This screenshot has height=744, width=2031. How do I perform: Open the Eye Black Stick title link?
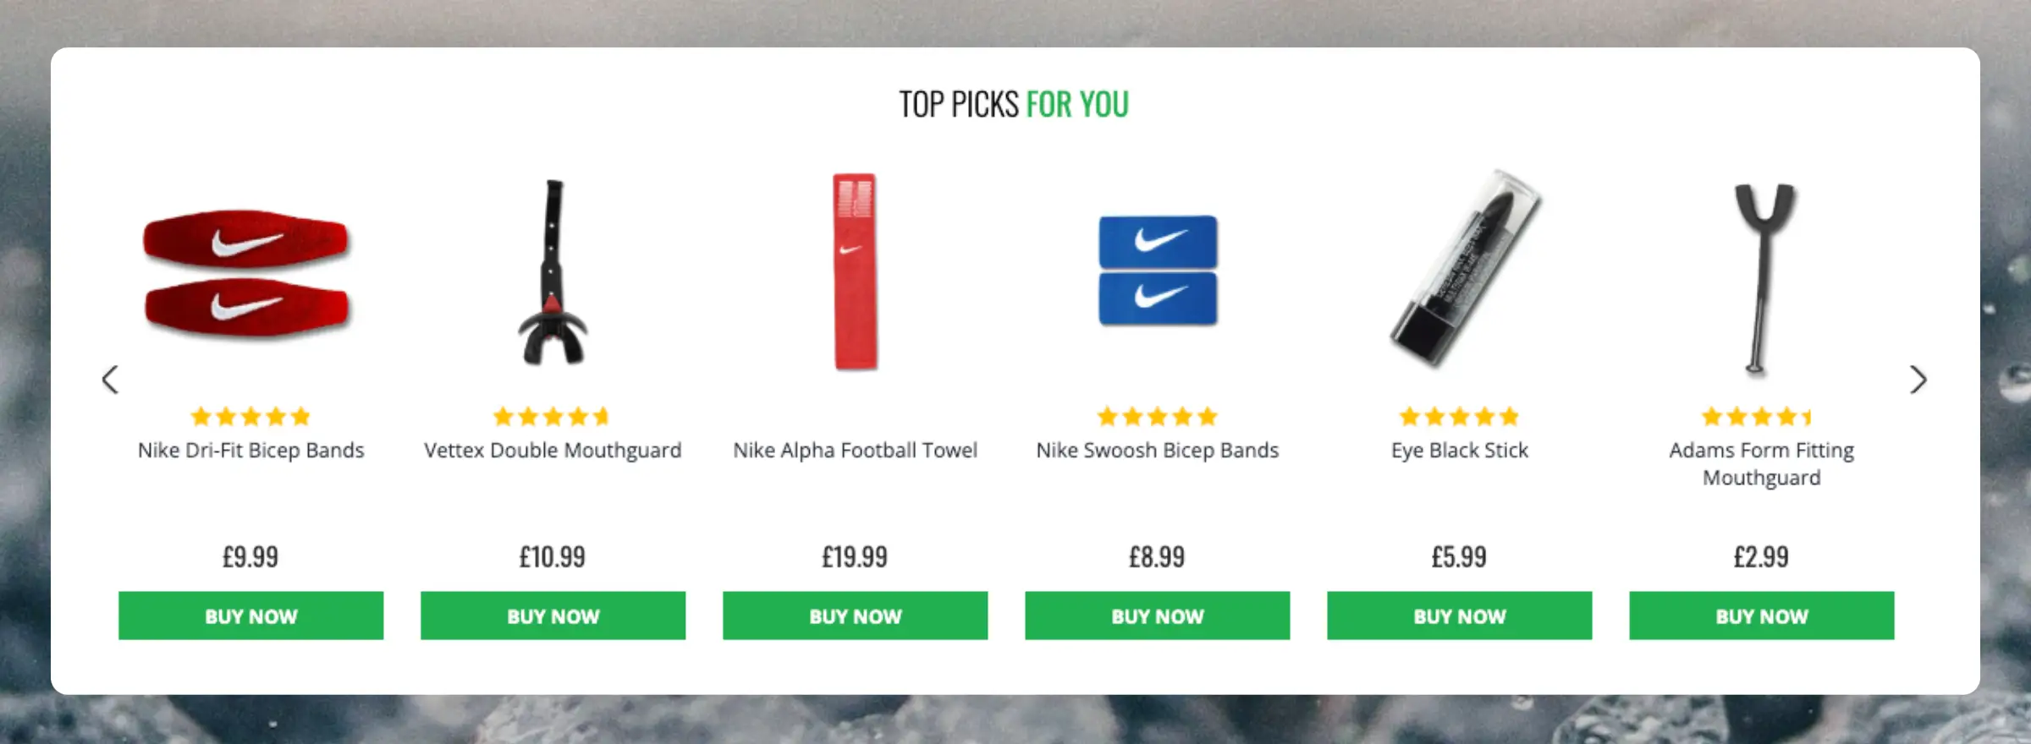(1459, 451)
